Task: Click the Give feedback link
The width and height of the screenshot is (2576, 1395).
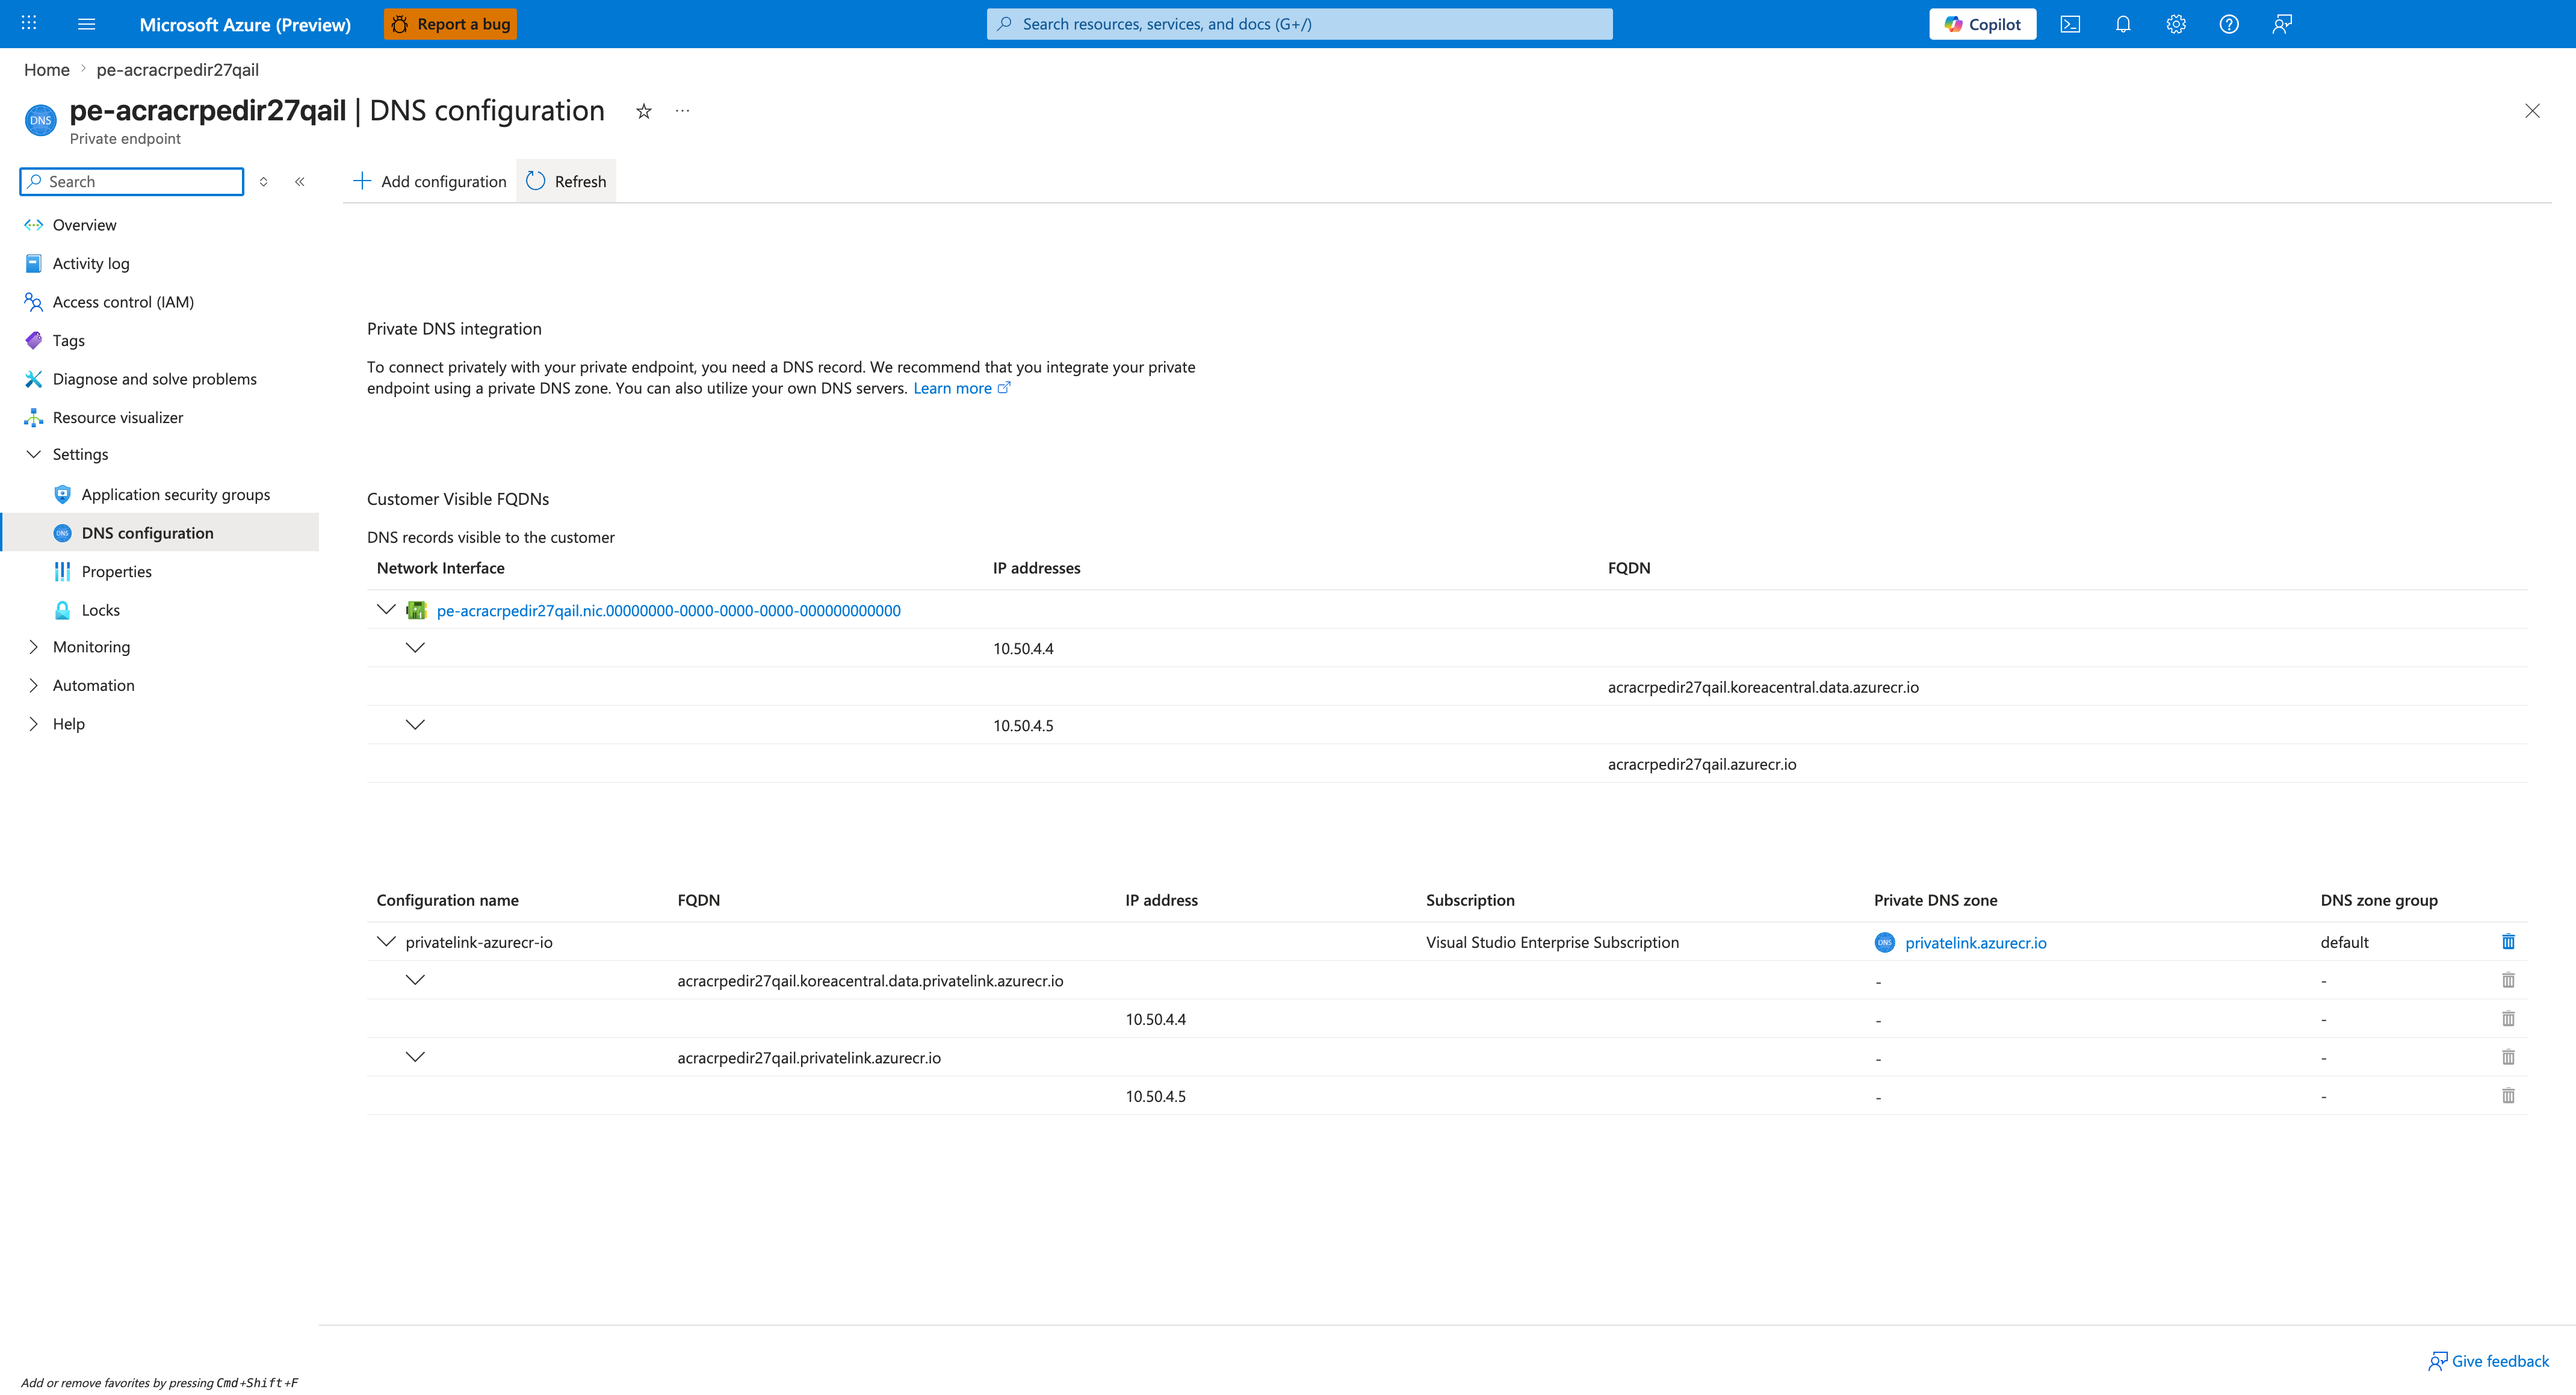Action: click(x=2488, y=1360)
